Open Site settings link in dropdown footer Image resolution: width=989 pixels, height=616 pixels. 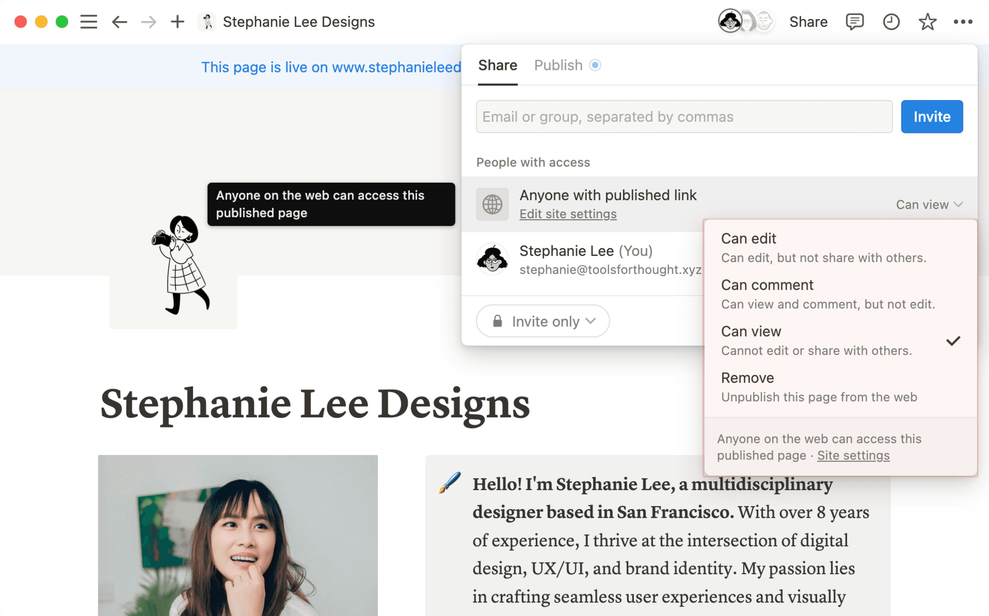853,455
